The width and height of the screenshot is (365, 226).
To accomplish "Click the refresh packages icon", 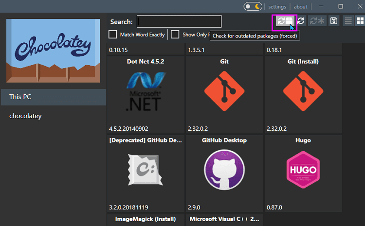I will click(x=301, y=21).
